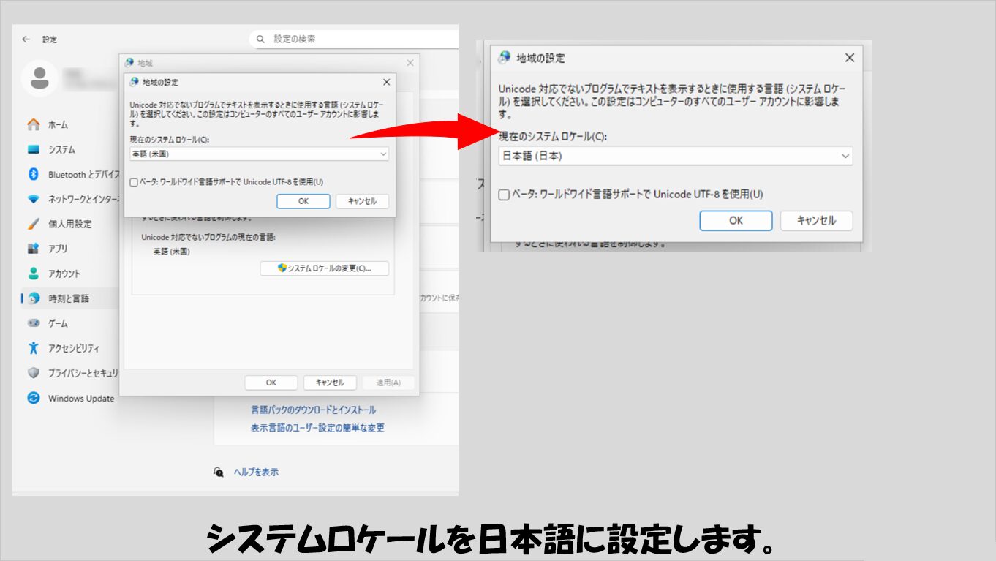Click the Home icon in settings sidebar
The image size is (996, 561).
(34, 124)
